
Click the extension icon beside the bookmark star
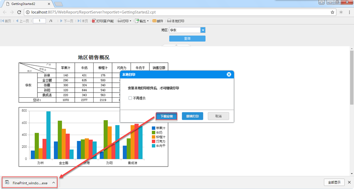[341, 12]
